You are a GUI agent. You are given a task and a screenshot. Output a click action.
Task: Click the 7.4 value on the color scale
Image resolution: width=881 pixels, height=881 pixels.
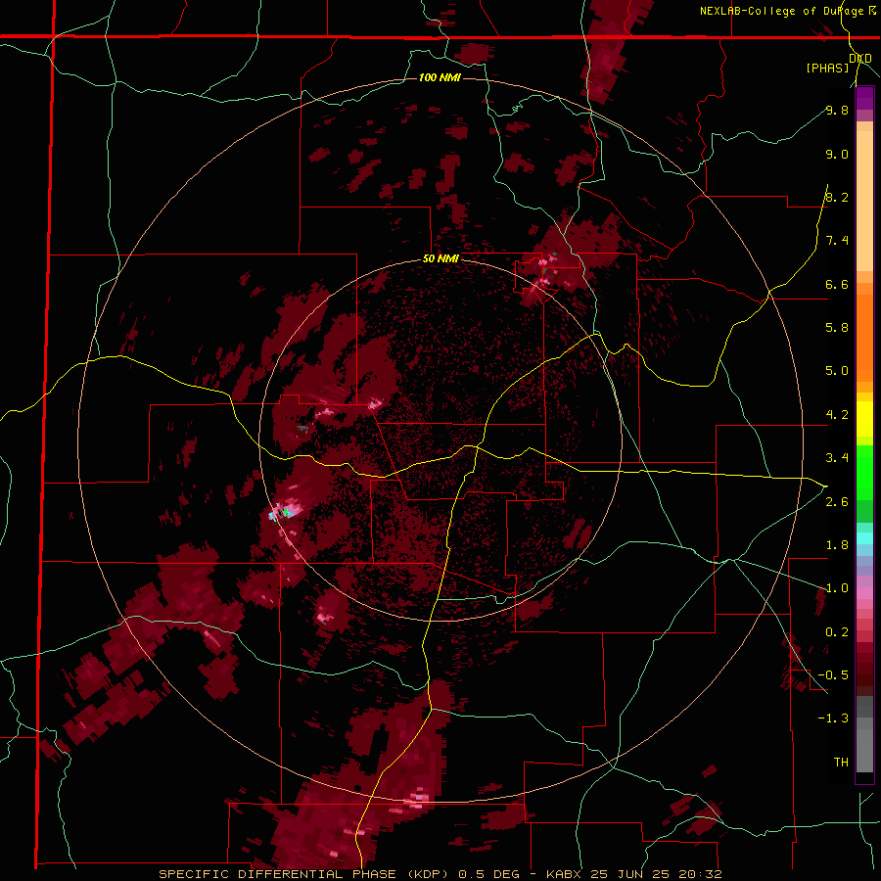(837, 241)
